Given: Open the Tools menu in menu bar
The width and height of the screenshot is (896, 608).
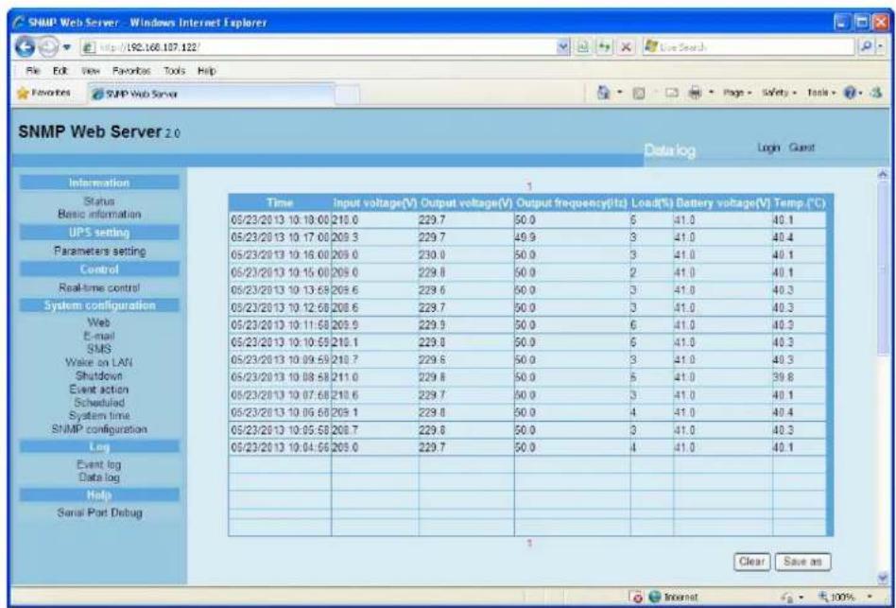Looking at the screenshot, I should [x=173, y=72].
